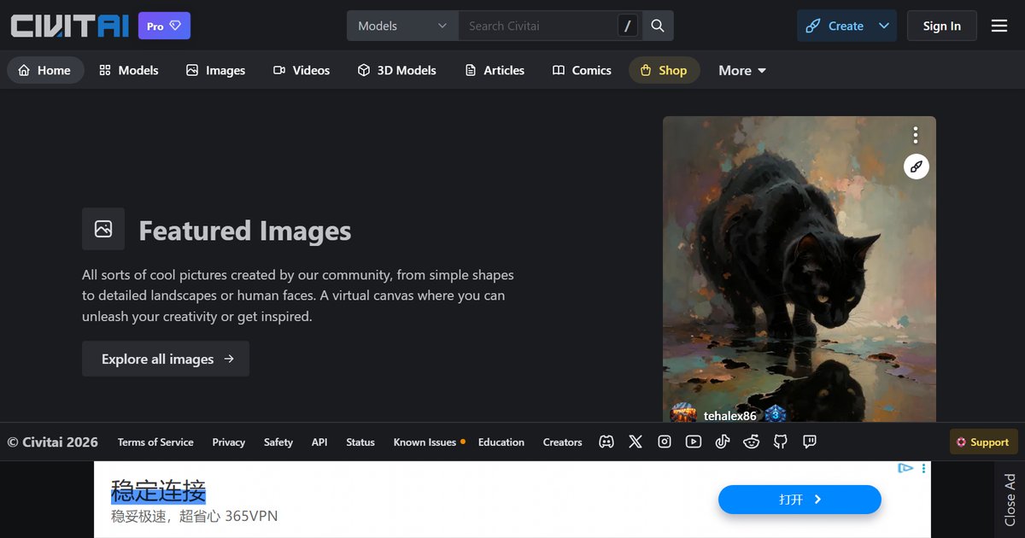Click the level 3 badge beside tehalex86
The height and width of the screenshot is (538, 1025).
(x=775, y=415)
